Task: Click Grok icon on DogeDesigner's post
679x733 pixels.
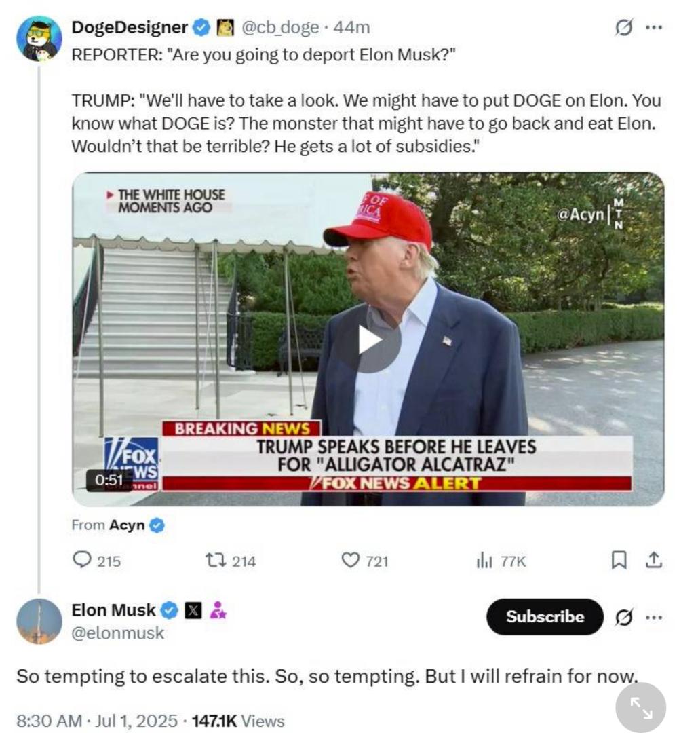Action: coord(624,28)
